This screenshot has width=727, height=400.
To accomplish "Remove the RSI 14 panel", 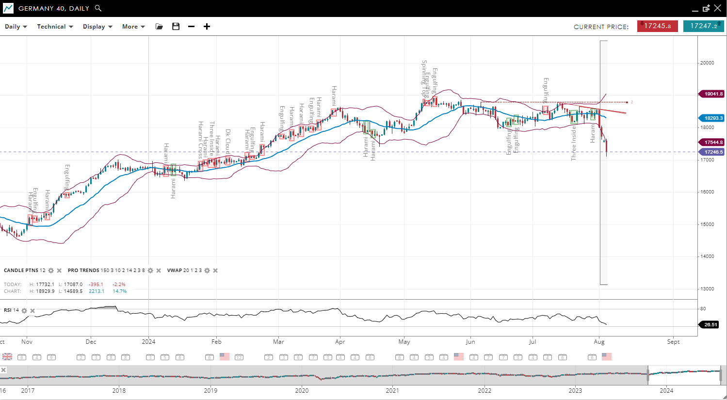I will pyautogui.click(x=32, y=311).
